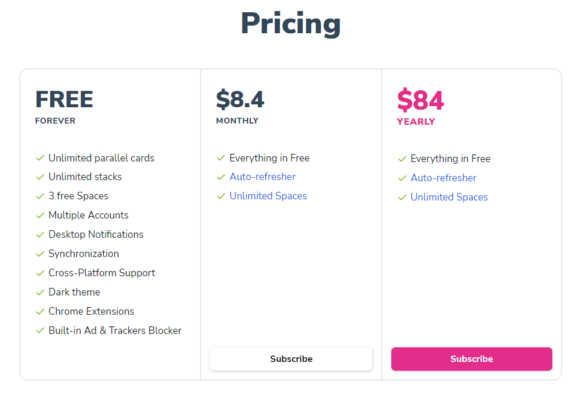The height and width of the screenshot is (394, 582).
Task: Click the FREE plan title
Action: [64, 99]
